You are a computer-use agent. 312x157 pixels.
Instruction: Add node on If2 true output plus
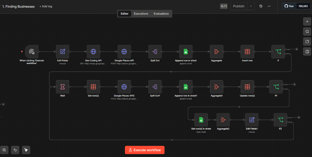(x=299, y=117)
